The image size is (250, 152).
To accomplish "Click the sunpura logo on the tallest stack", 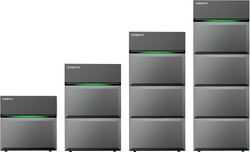I will point(202,3).
